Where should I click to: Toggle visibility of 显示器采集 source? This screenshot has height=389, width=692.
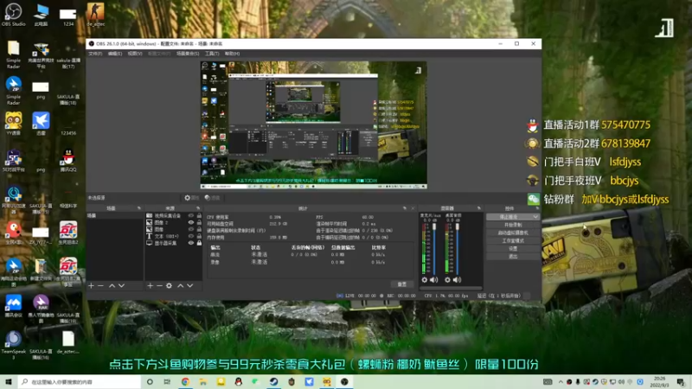point(191,243)
